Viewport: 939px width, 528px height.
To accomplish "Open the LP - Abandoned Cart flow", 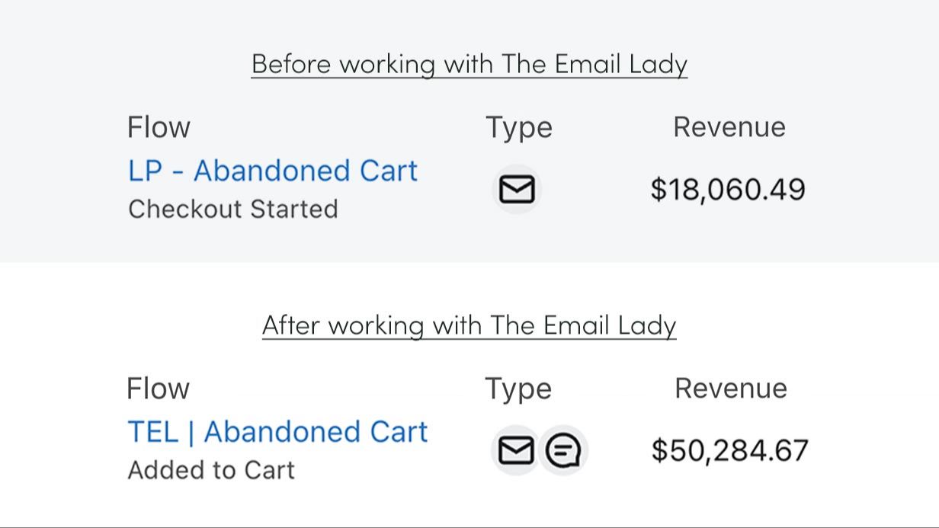I will [x=273, y=171].
